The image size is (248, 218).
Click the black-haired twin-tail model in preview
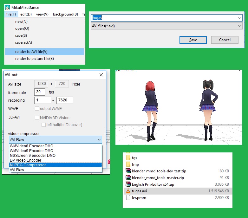click(208, 110)
